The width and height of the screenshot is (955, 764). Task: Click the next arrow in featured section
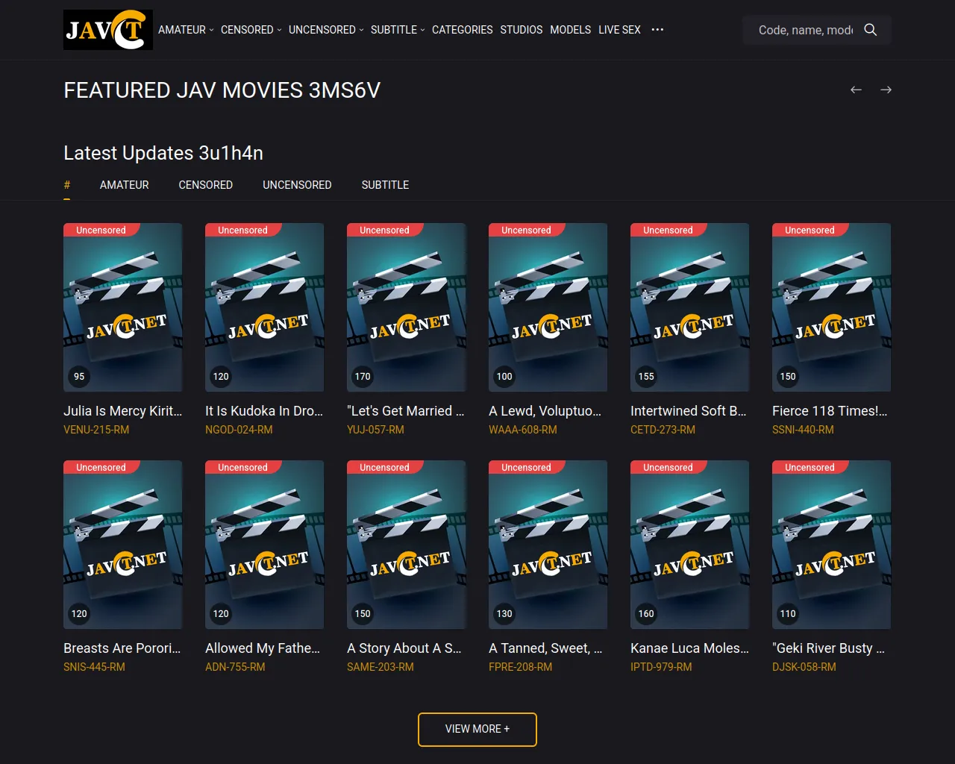[886, 90]
